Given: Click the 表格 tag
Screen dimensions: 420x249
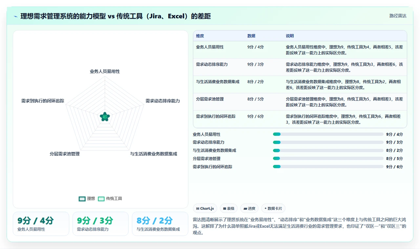Looking at the screenshot, I should click(229, 208).
